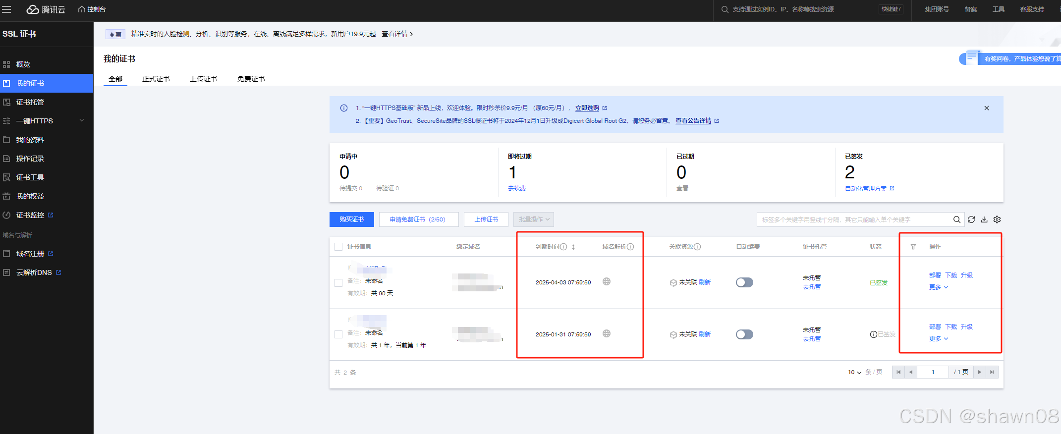Viewport: 1061px width, 434px height.
Task: Click 去续费 under 即将过期
Action: pyautogui.click(x=517, y=188)
